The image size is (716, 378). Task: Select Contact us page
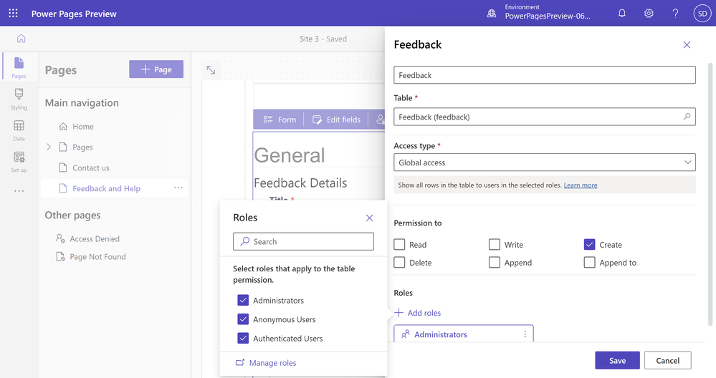coord(91,168)
